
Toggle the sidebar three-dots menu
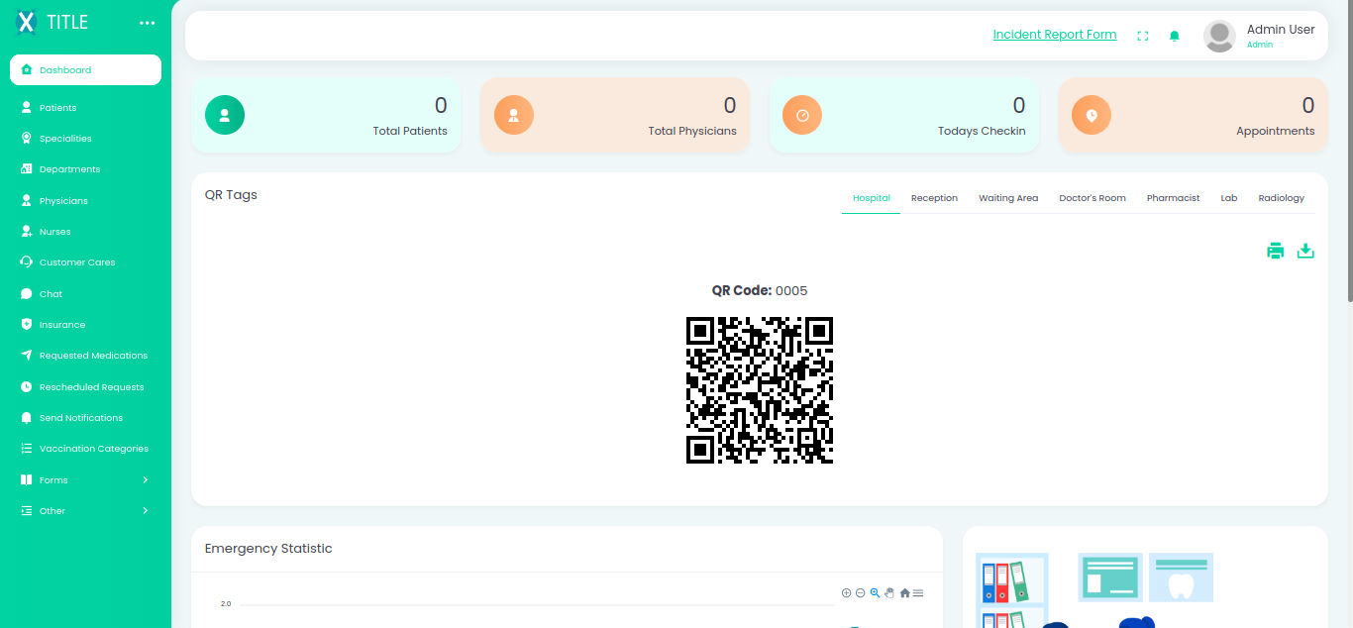148,23
